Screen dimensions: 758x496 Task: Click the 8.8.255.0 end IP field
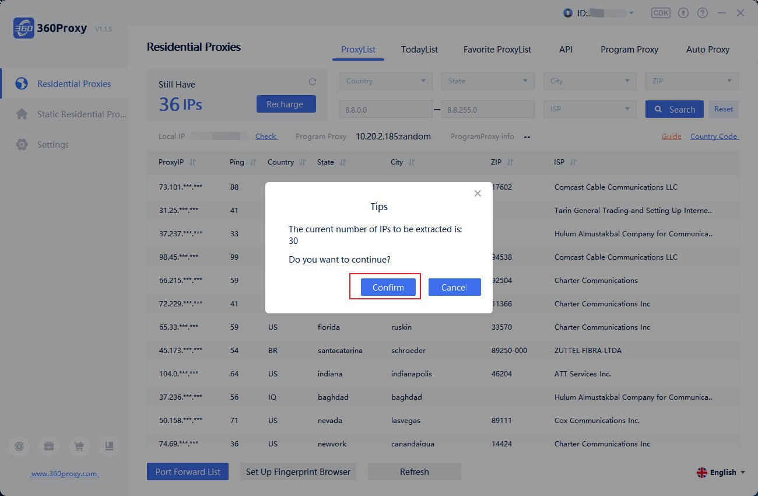488,109
